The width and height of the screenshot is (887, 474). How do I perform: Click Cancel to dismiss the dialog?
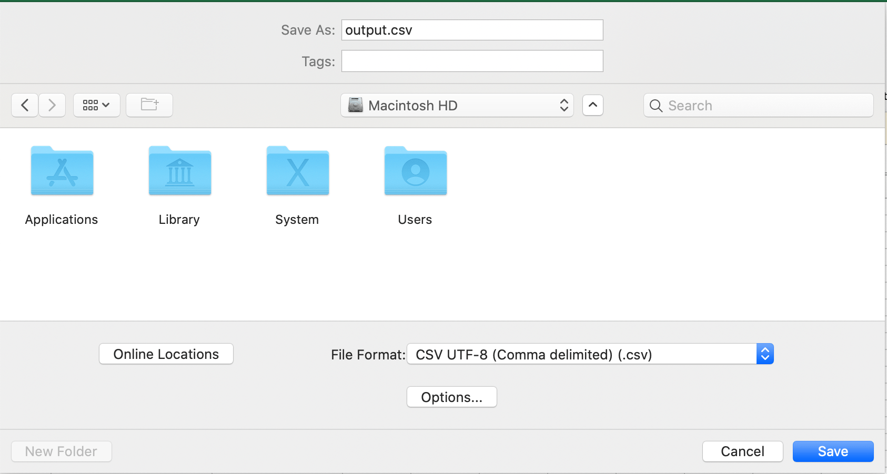(742, 451)
